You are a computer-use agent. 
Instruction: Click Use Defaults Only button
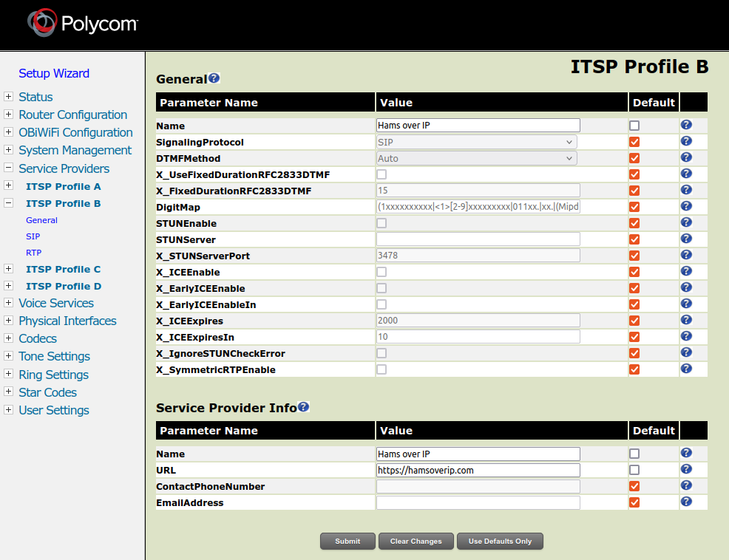[500, 541]
